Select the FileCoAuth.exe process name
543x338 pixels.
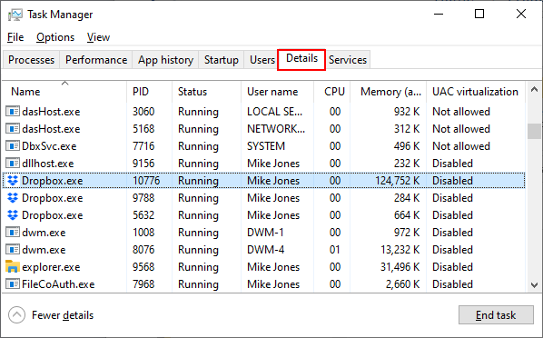tap(58, 284)
